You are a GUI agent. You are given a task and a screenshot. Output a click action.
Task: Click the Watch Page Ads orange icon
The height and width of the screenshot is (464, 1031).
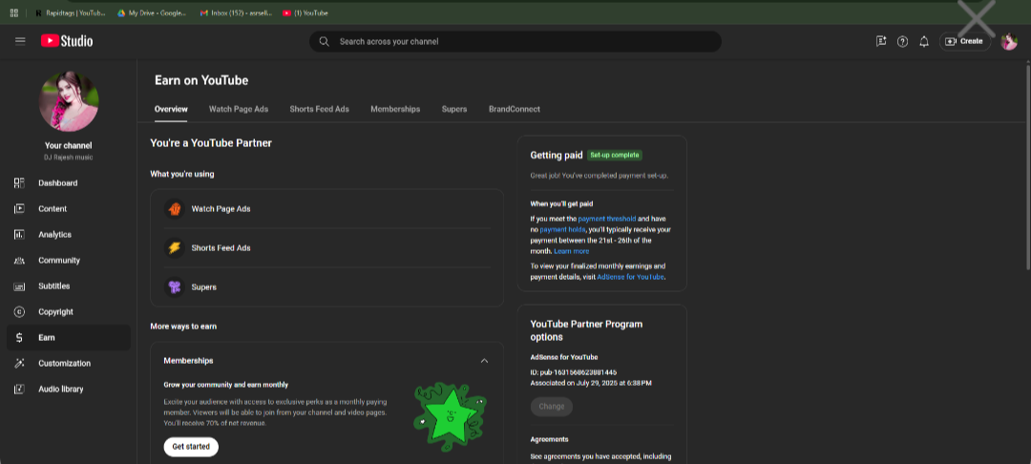pos(175,208)
